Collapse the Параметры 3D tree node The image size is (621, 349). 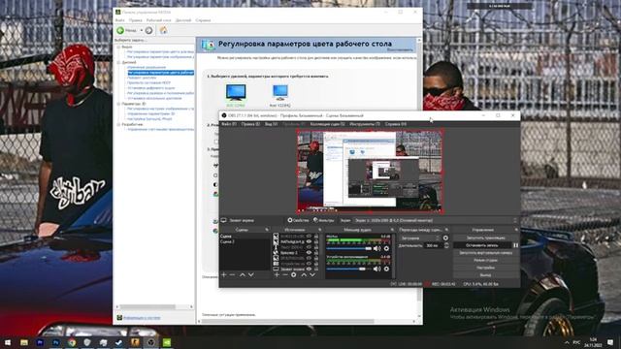coord(118,104)
